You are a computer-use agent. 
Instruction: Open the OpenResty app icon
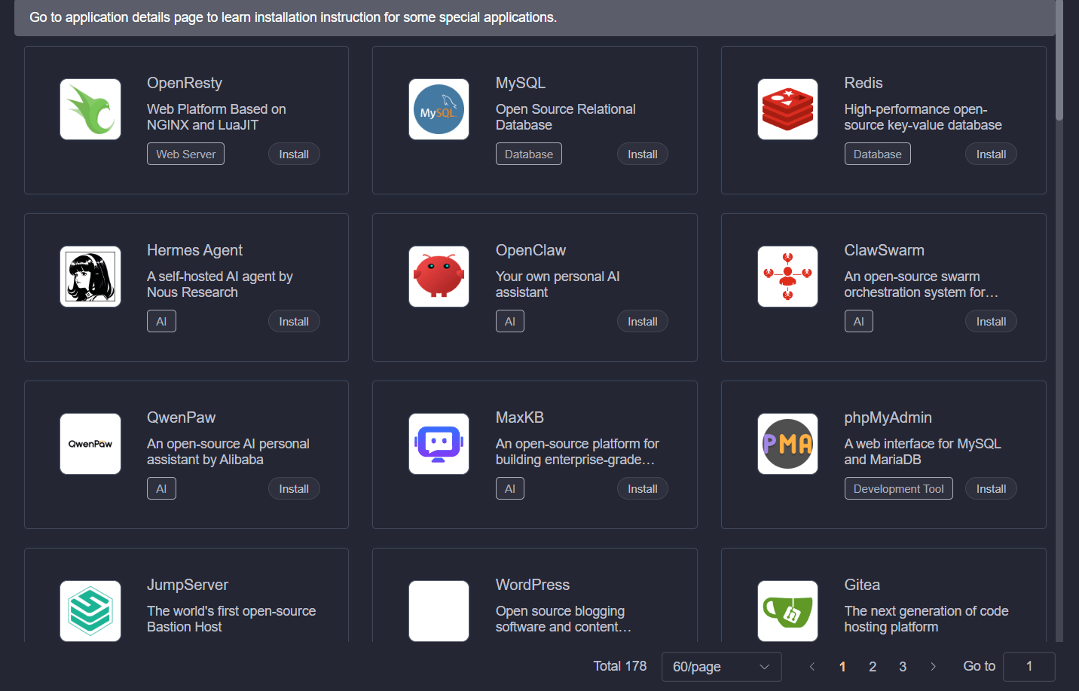[x=90, y=109]
